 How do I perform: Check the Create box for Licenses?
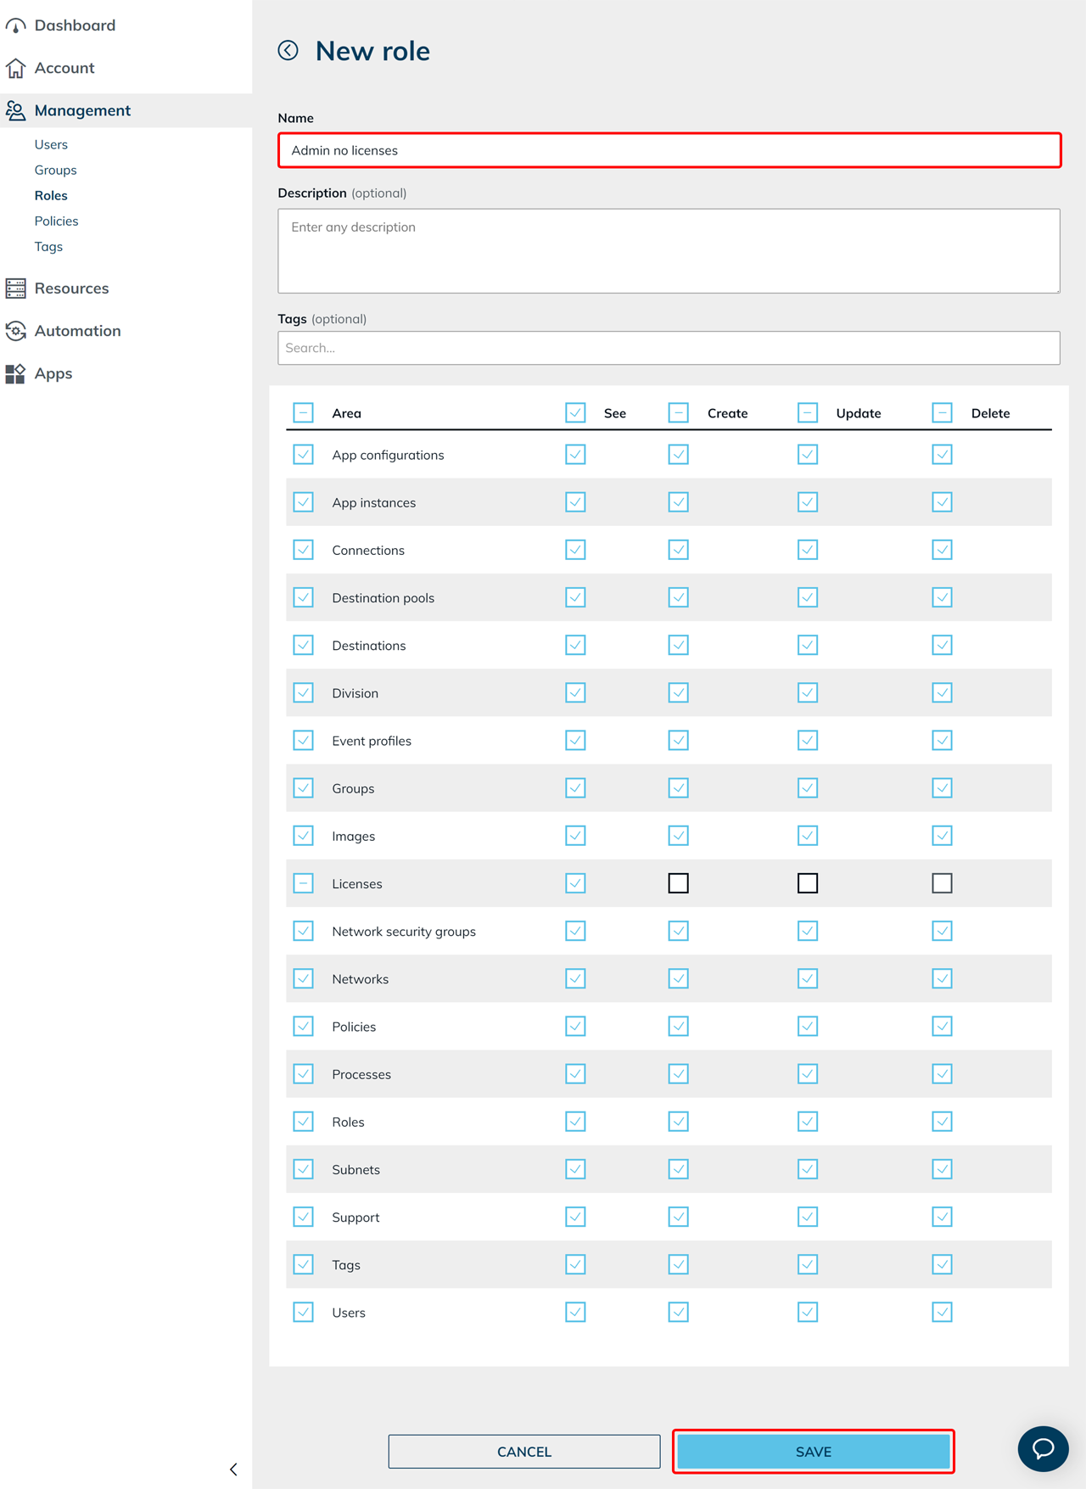(x=678, y=883)
